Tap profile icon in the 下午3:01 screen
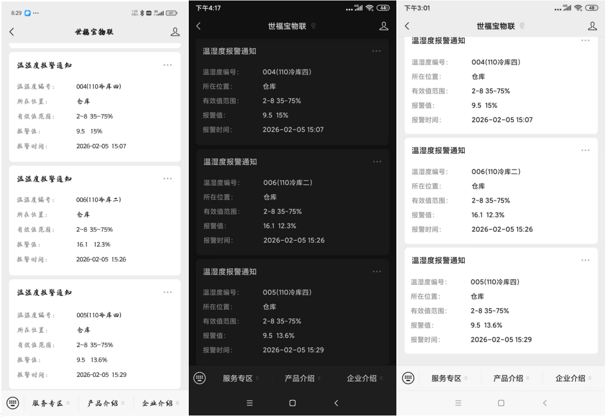Viewport: 606px width, 417px height. [592, 26]
